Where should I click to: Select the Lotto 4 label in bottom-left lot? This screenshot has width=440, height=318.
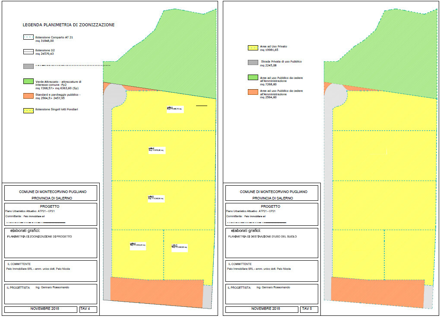click(138, 246)
